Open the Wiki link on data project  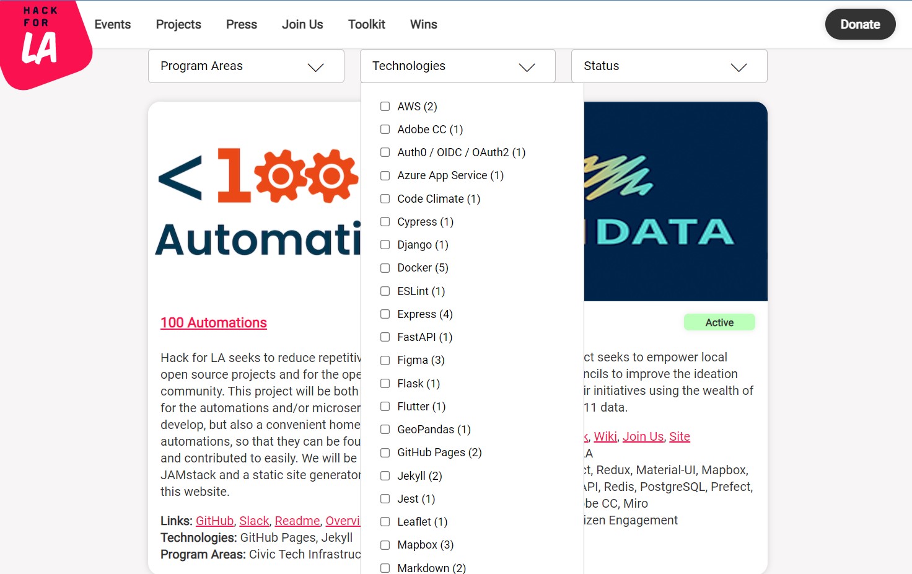click(605, 436)
